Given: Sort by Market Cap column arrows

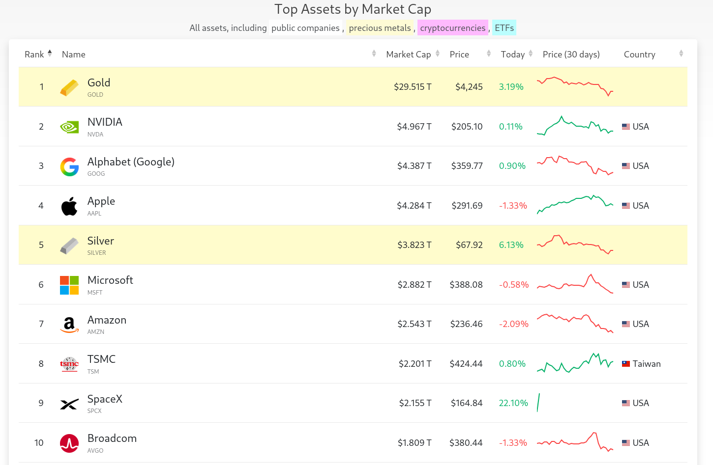Looking at the screenshot, I should pyautogui.click(x=438, y=54).
